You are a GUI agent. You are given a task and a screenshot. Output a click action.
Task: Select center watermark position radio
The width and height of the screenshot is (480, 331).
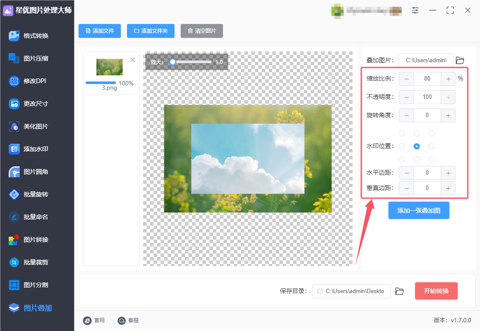(x=417, y=146)
